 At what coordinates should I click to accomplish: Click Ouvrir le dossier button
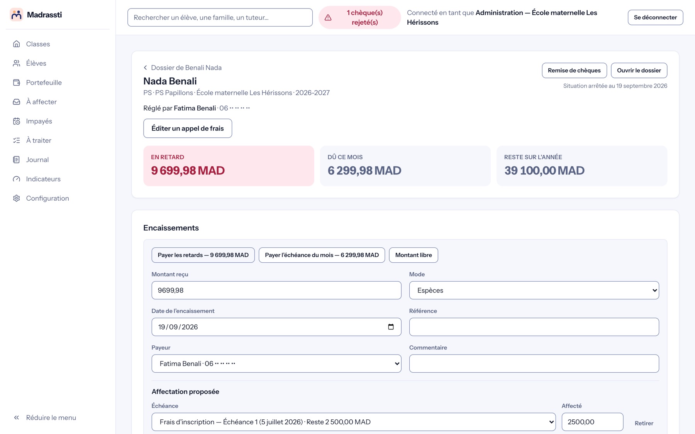point(639,71)
